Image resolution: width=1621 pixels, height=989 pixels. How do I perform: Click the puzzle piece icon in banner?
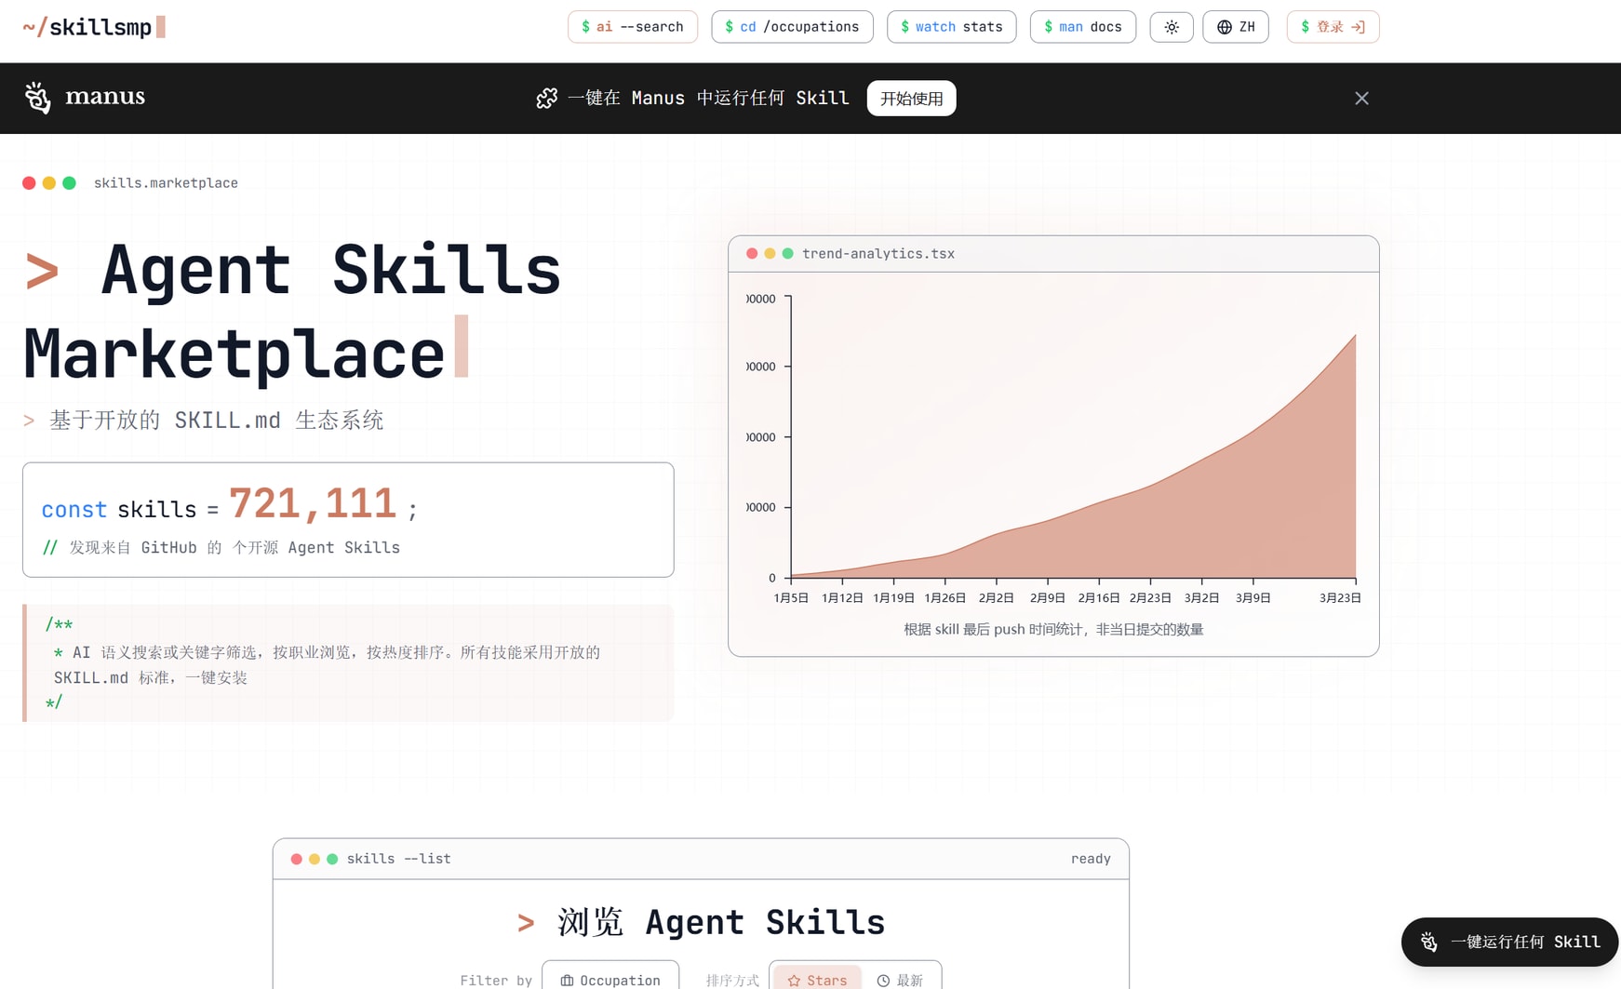pyautogui.click(x=547, y=99)
